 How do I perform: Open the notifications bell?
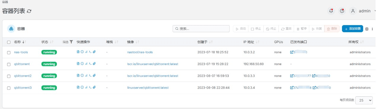click(331, 11)
